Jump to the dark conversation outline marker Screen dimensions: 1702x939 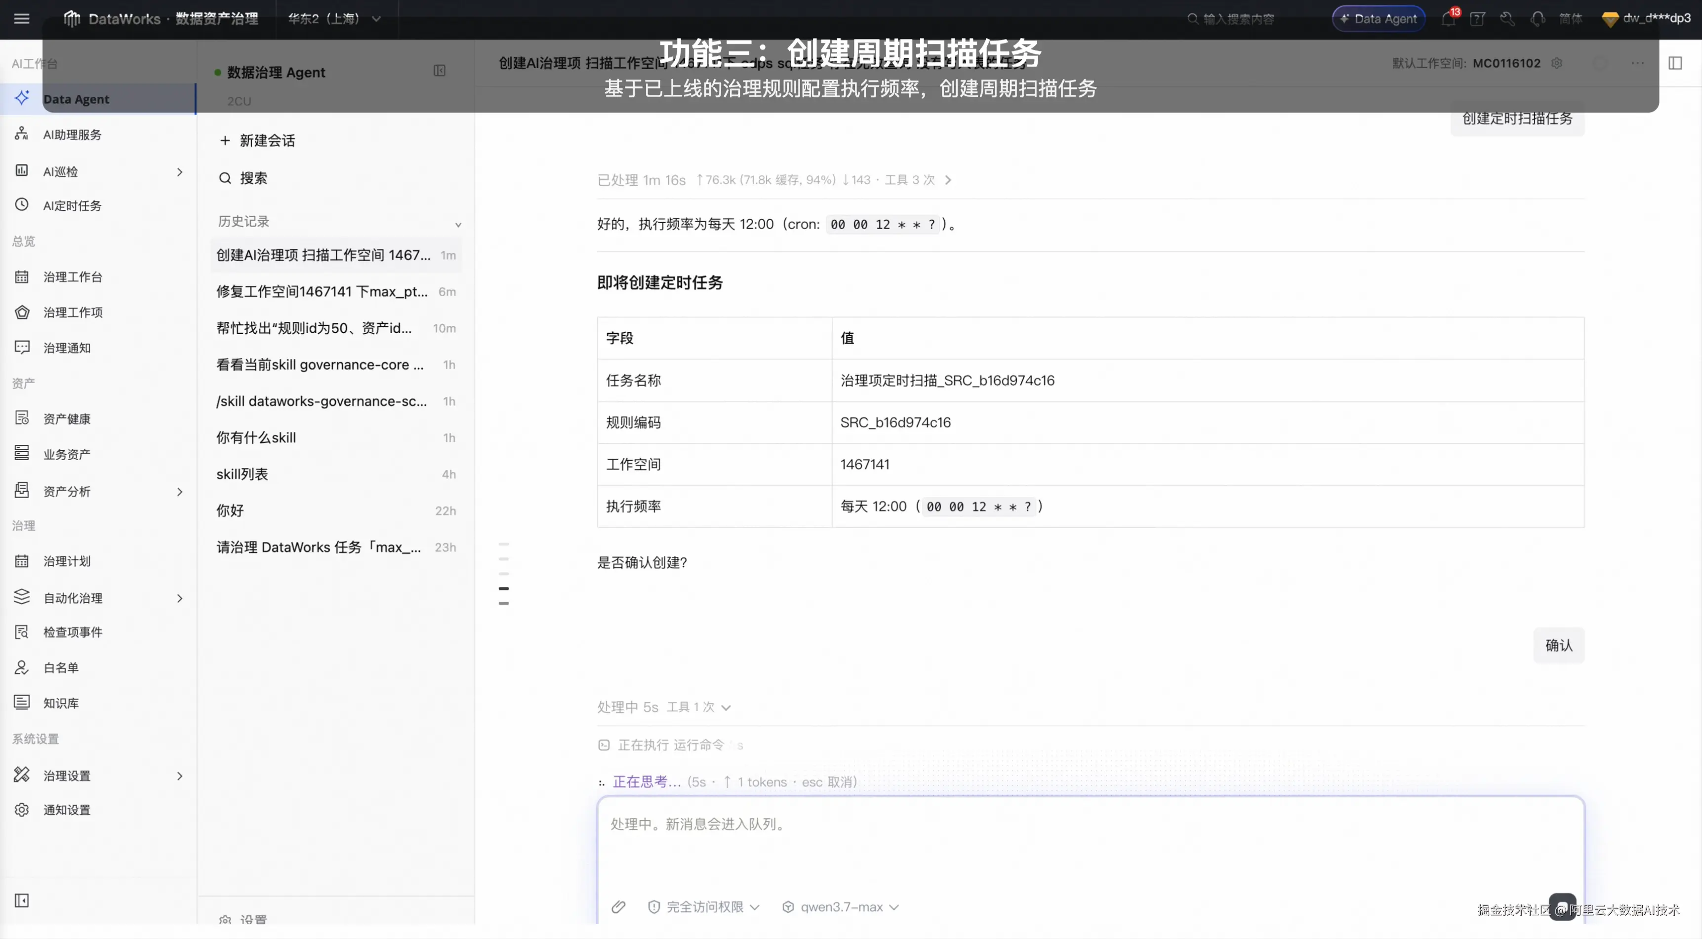tap(503, 588)
